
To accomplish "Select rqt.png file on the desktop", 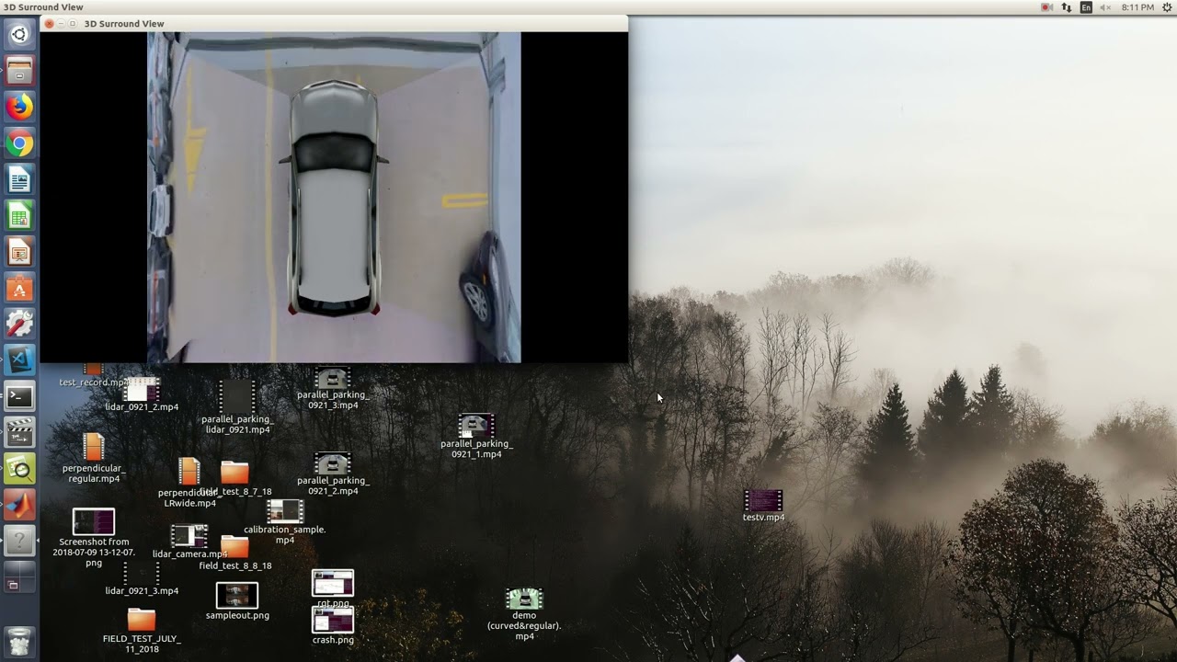I will point(333,589).
